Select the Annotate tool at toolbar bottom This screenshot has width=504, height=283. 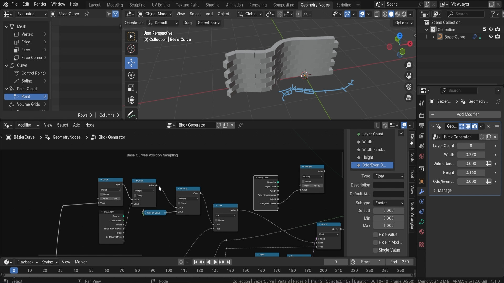(x=131, y=114)
